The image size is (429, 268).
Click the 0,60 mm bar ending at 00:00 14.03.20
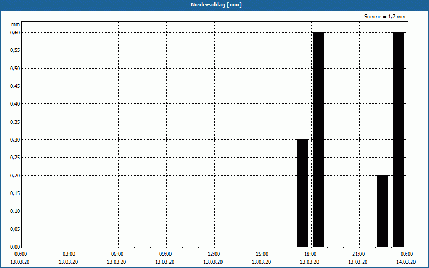point(398,139)
